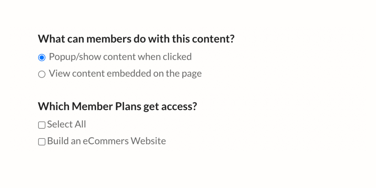The height and width of the screenshot is (188, 376).
Task: Keep popup display option selected
Action: pyautogui.click(x=42, y=58)
